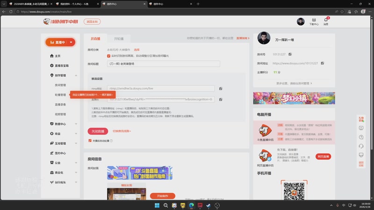Open the 直播指南 link
374x210 pixels.
click(x=243, y=38)
